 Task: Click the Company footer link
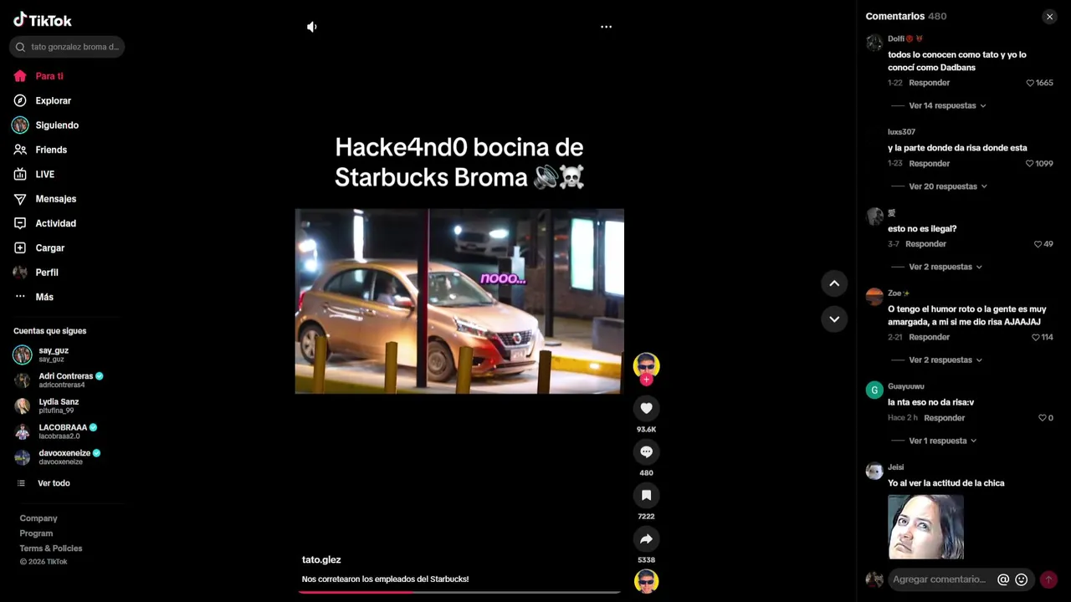pyautogui.click(x=38, y=518)
